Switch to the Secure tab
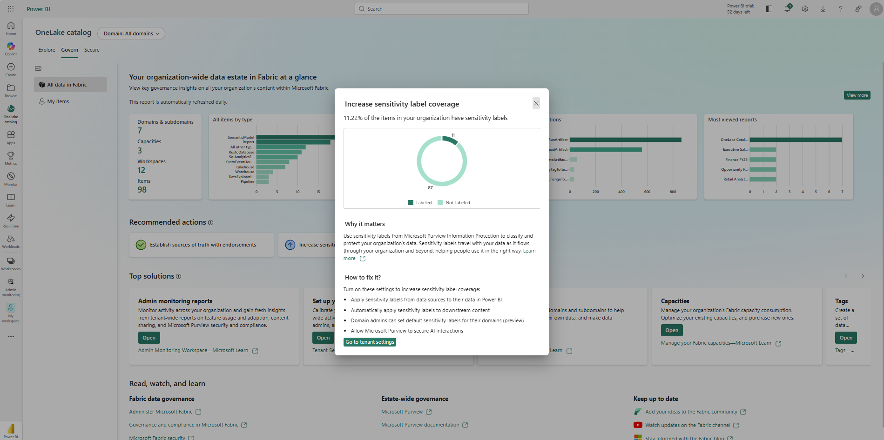 point(92,50)
